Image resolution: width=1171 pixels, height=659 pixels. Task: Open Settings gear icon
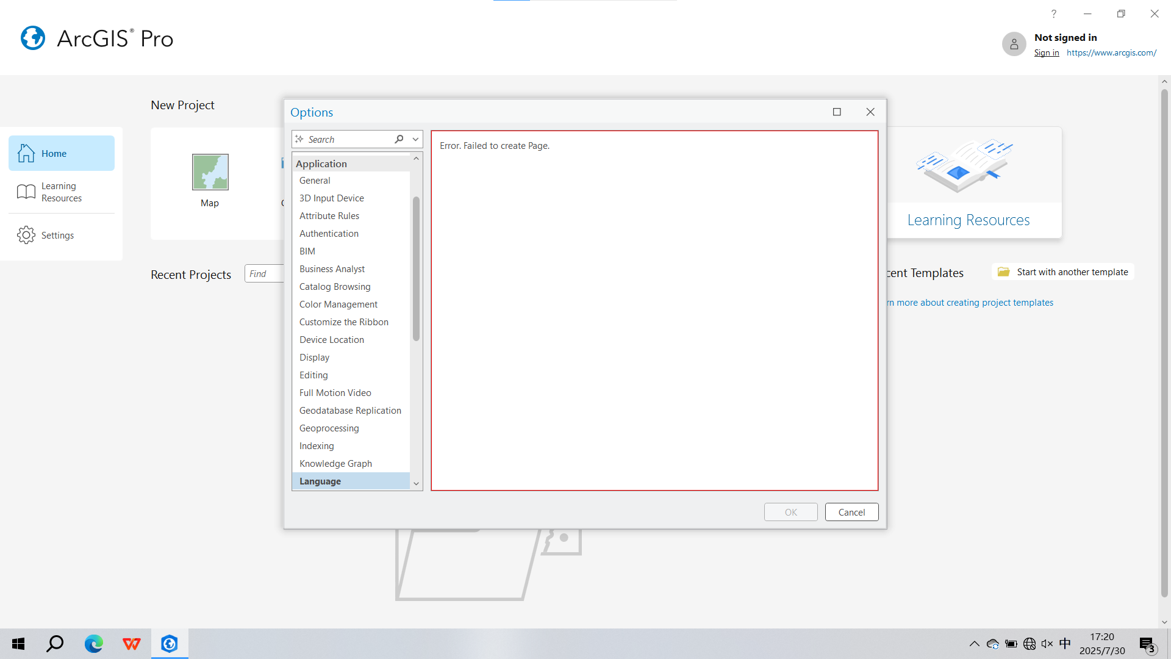pyautogui.click(x=26, y=235)
